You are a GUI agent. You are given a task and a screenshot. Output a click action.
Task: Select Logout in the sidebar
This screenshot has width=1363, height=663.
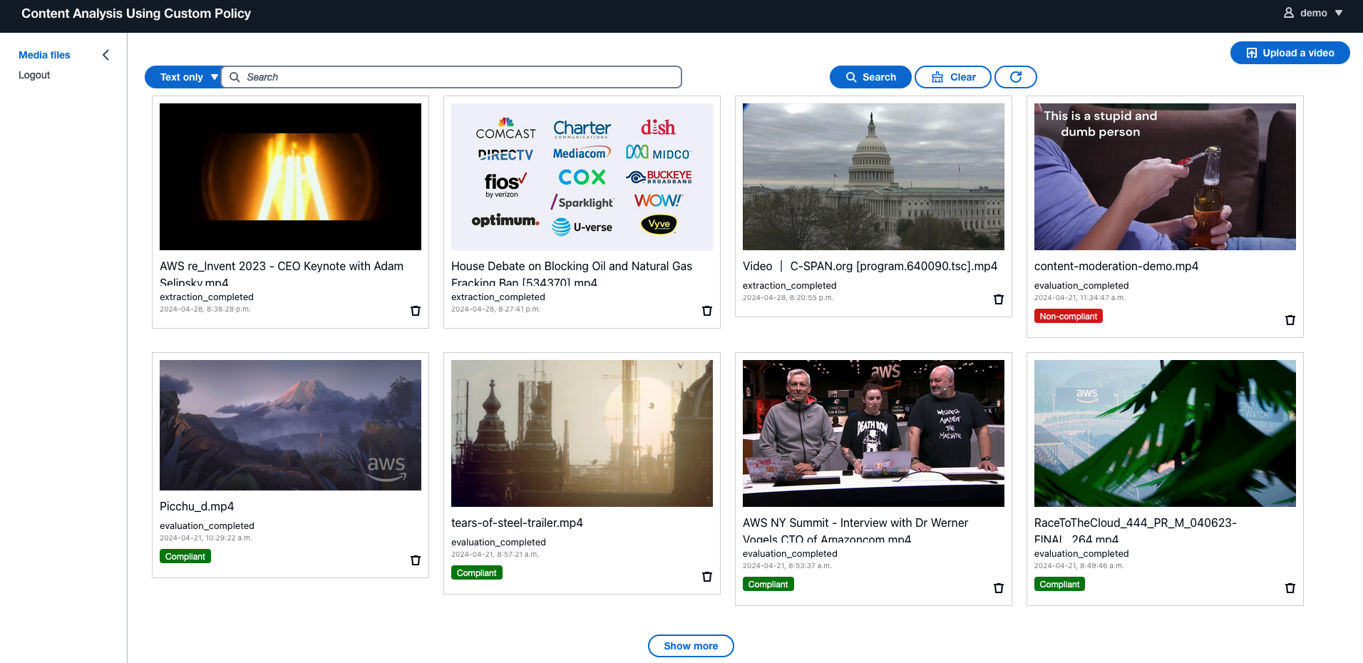click(x=34, y=75)
